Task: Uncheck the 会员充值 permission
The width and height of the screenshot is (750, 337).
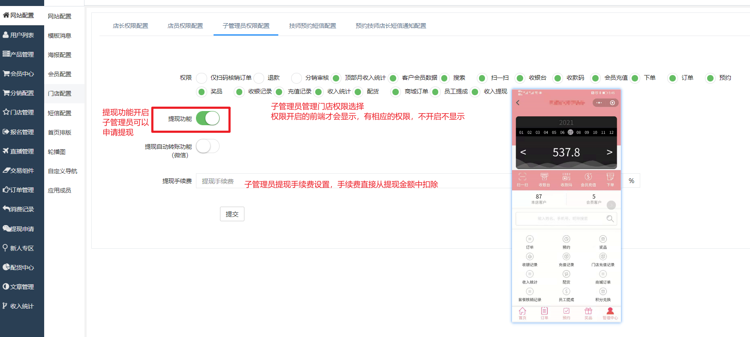Action: pos(595,78)
